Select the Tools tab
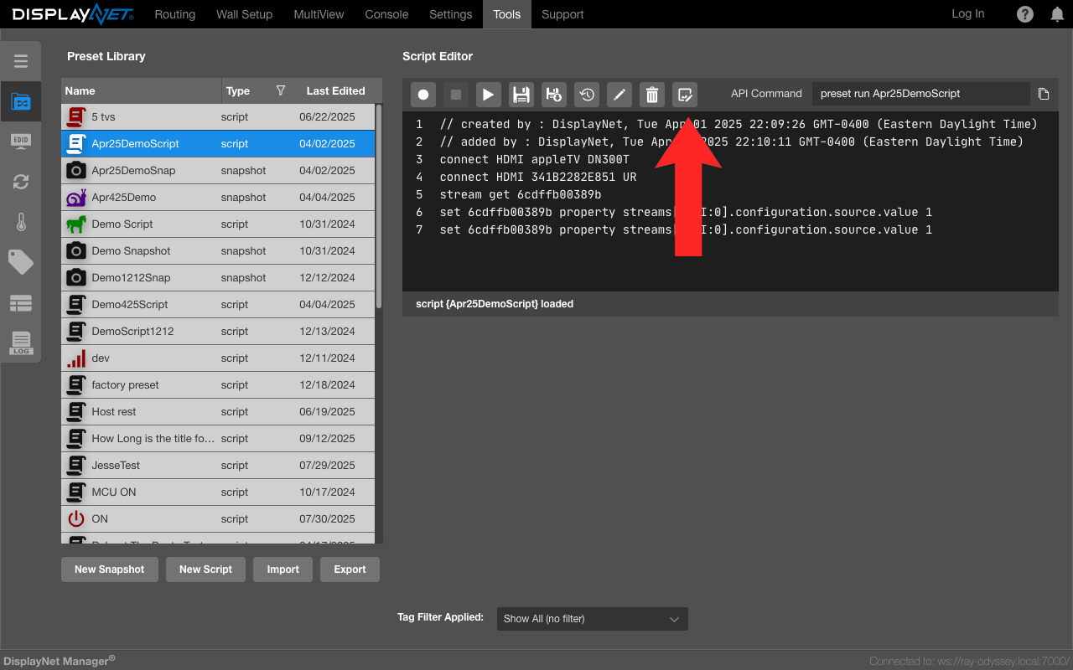This screenshot has height=670, width=1073. 507,14
